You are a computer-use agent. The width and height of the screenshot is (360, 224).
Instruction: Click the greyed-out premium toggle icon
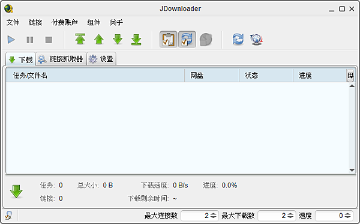click(x=206, y=40)
